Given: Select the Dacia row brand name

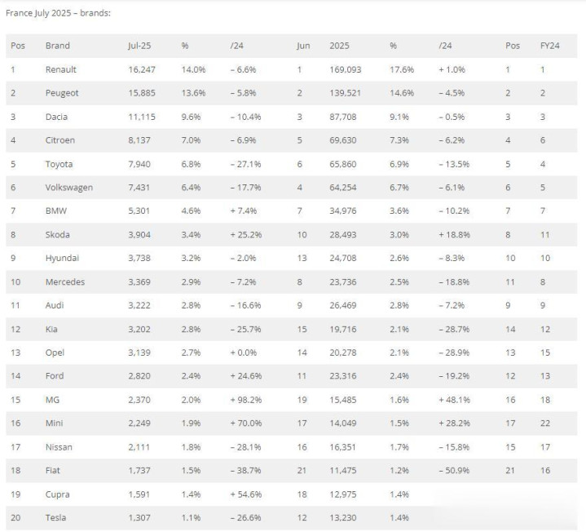Looking at the screenshot, I should pyautogui.click(x=56, y=117).
